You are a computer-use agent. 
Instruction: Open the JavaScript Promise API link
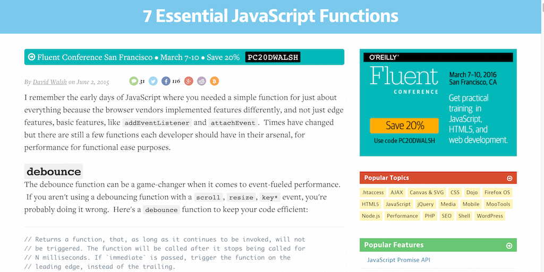(x=398, y=260)
